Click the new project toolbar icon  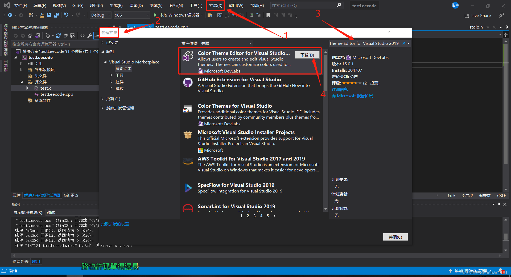(31, 15)
